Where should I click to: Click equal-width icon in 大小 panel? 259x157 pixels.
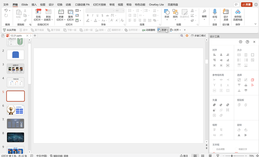coord(239,55)
